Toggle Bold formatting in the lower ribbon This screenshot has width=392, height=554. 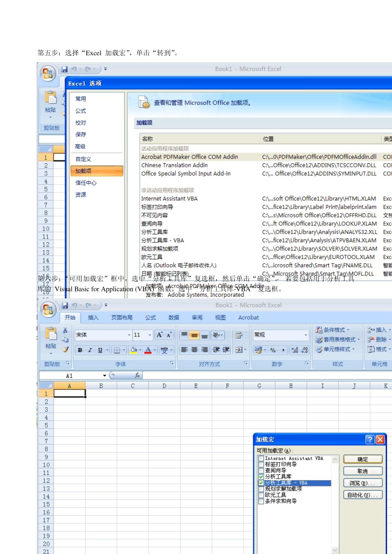coord(80,350)
